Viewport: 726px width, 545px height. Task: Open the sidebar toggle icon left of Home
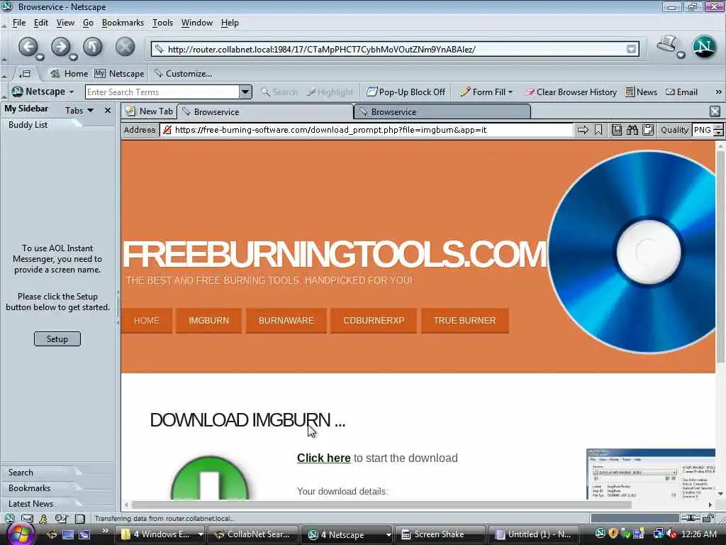point(25,74)
